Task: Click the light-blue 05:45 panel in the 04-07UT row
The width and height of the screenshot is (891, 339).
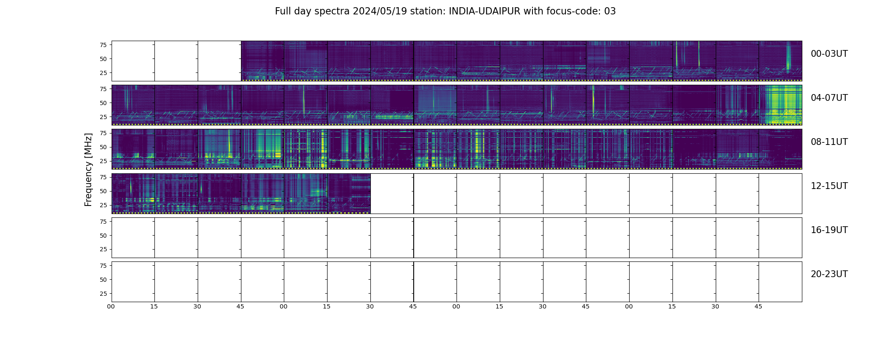Action: click(435, 105)
